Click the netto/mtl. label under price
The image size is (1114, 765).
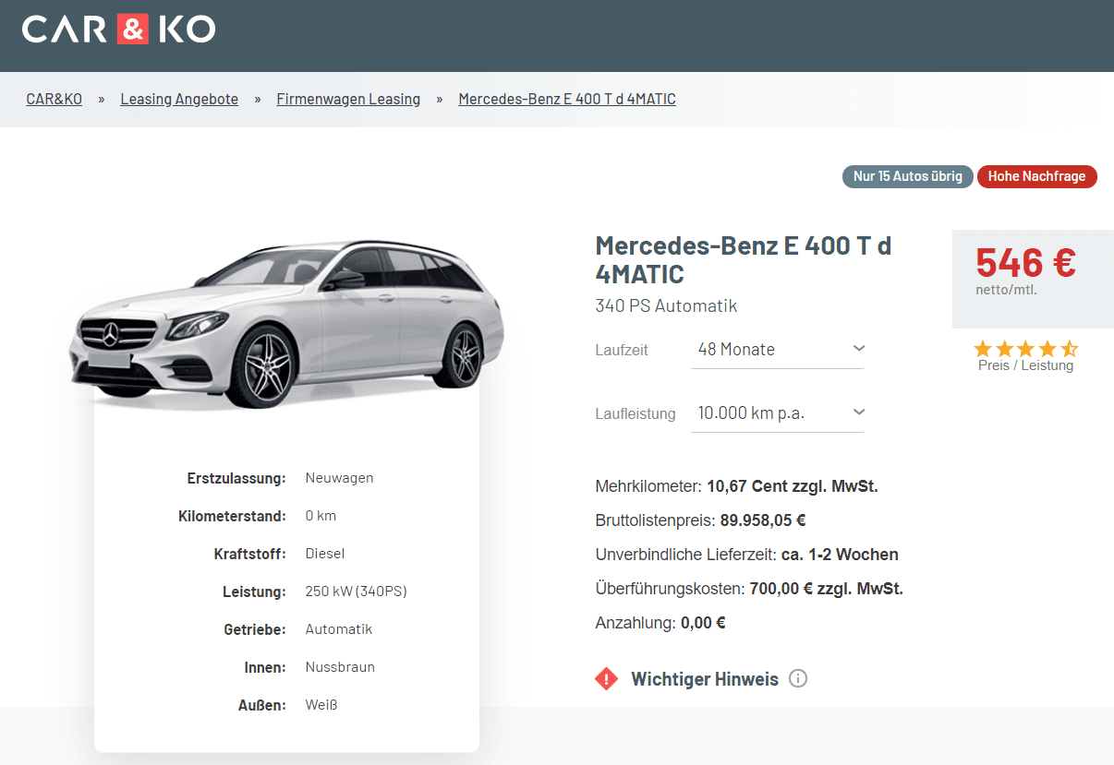(1006, 290)
